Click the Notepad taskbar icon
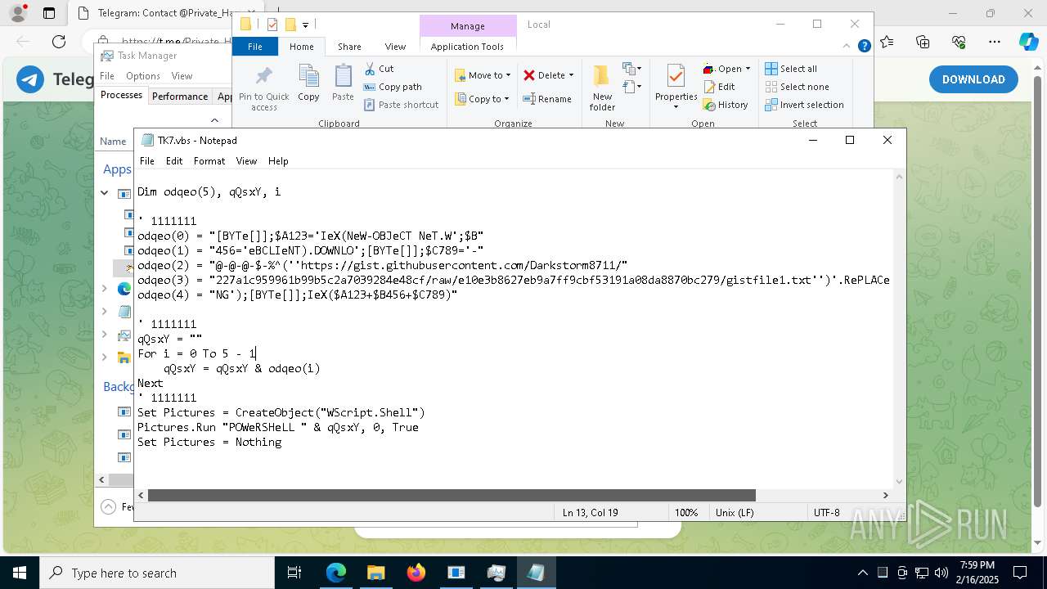1047x589 pixels. [x=536, y=573]
